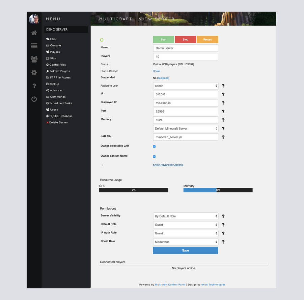Open the Advanced menu item
This screenshot has height=300, width=304.
[55, 90]
